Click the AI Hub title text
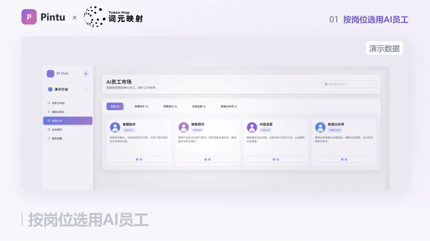The height and width of the screenshot is (241, 430). [x=62, y=73]
